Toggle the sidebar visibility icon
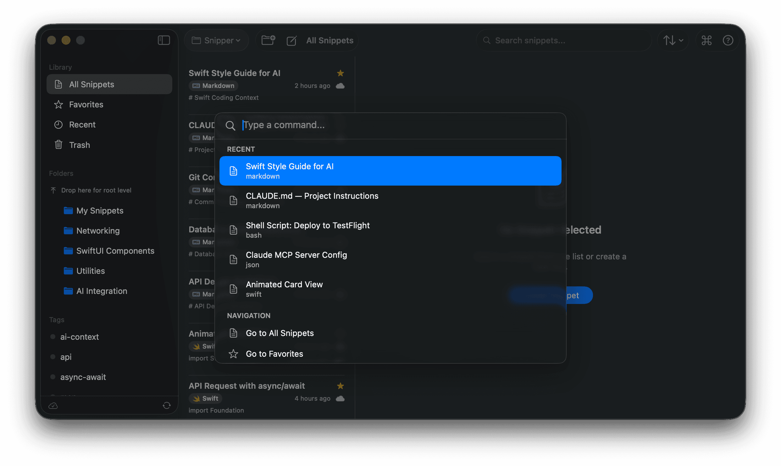This screenshot has height=466, width=781. (163, 40)
